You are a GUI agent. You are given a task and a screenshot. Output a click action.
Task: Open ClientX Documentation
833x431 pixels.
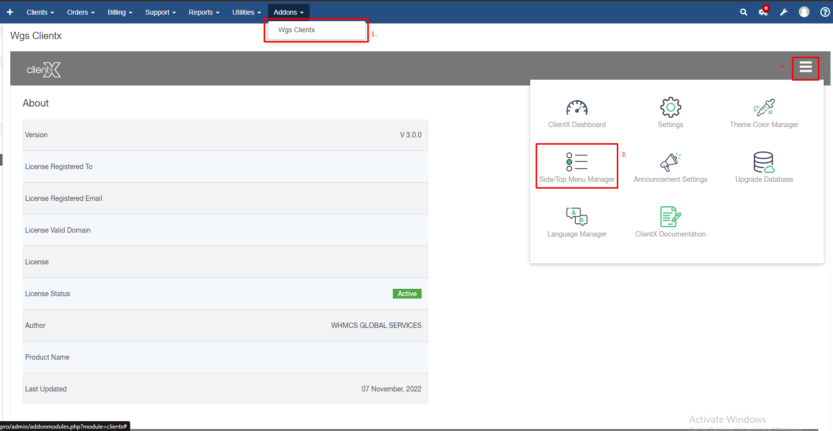coord(670,217)
